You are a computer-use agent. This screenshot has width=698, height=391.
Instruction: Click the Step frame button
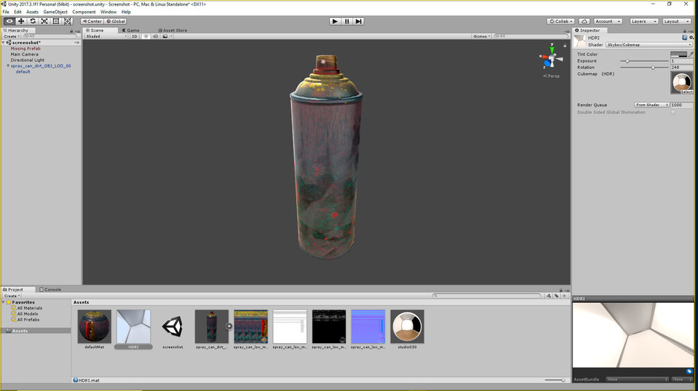tap(359, 22)
